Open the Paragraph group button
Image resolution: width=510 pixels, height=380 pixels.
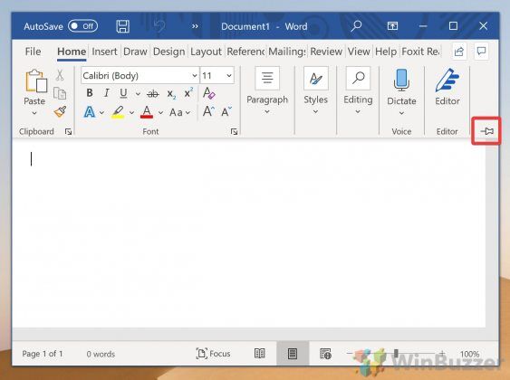tap(267, 91)
